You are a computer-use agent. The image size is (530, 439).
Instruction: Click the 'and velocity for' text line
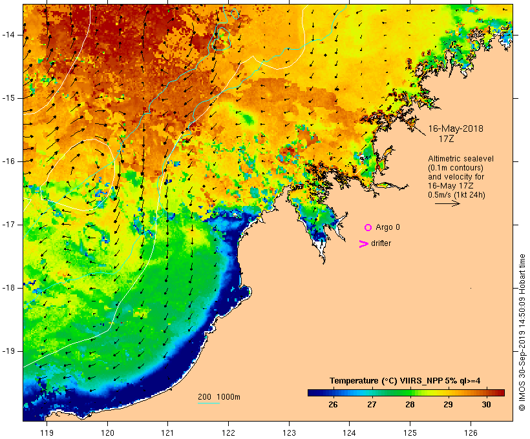click(x=456, y=177)
